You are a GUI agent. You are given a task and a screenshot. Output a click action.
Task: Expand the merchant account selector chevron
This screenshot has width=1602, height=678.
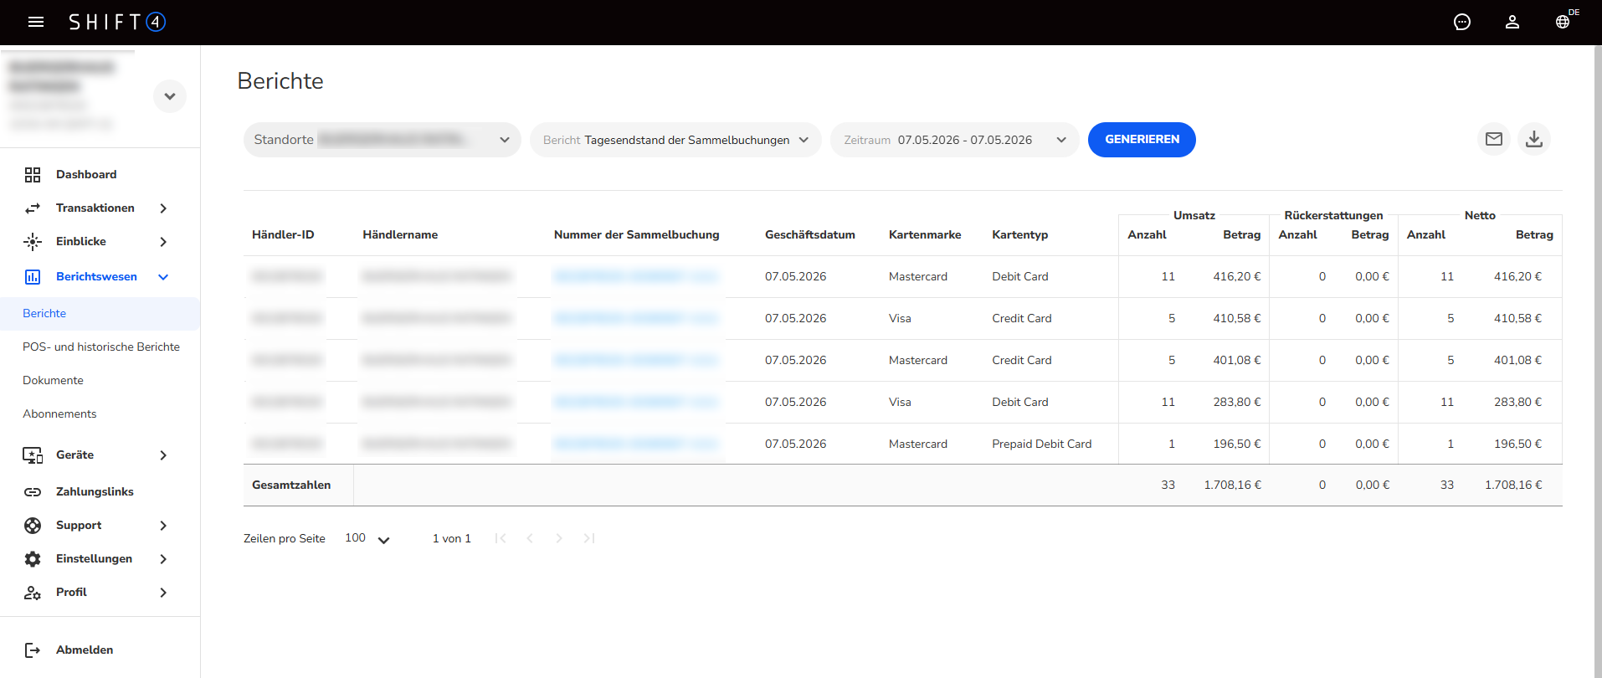point(170,96)
